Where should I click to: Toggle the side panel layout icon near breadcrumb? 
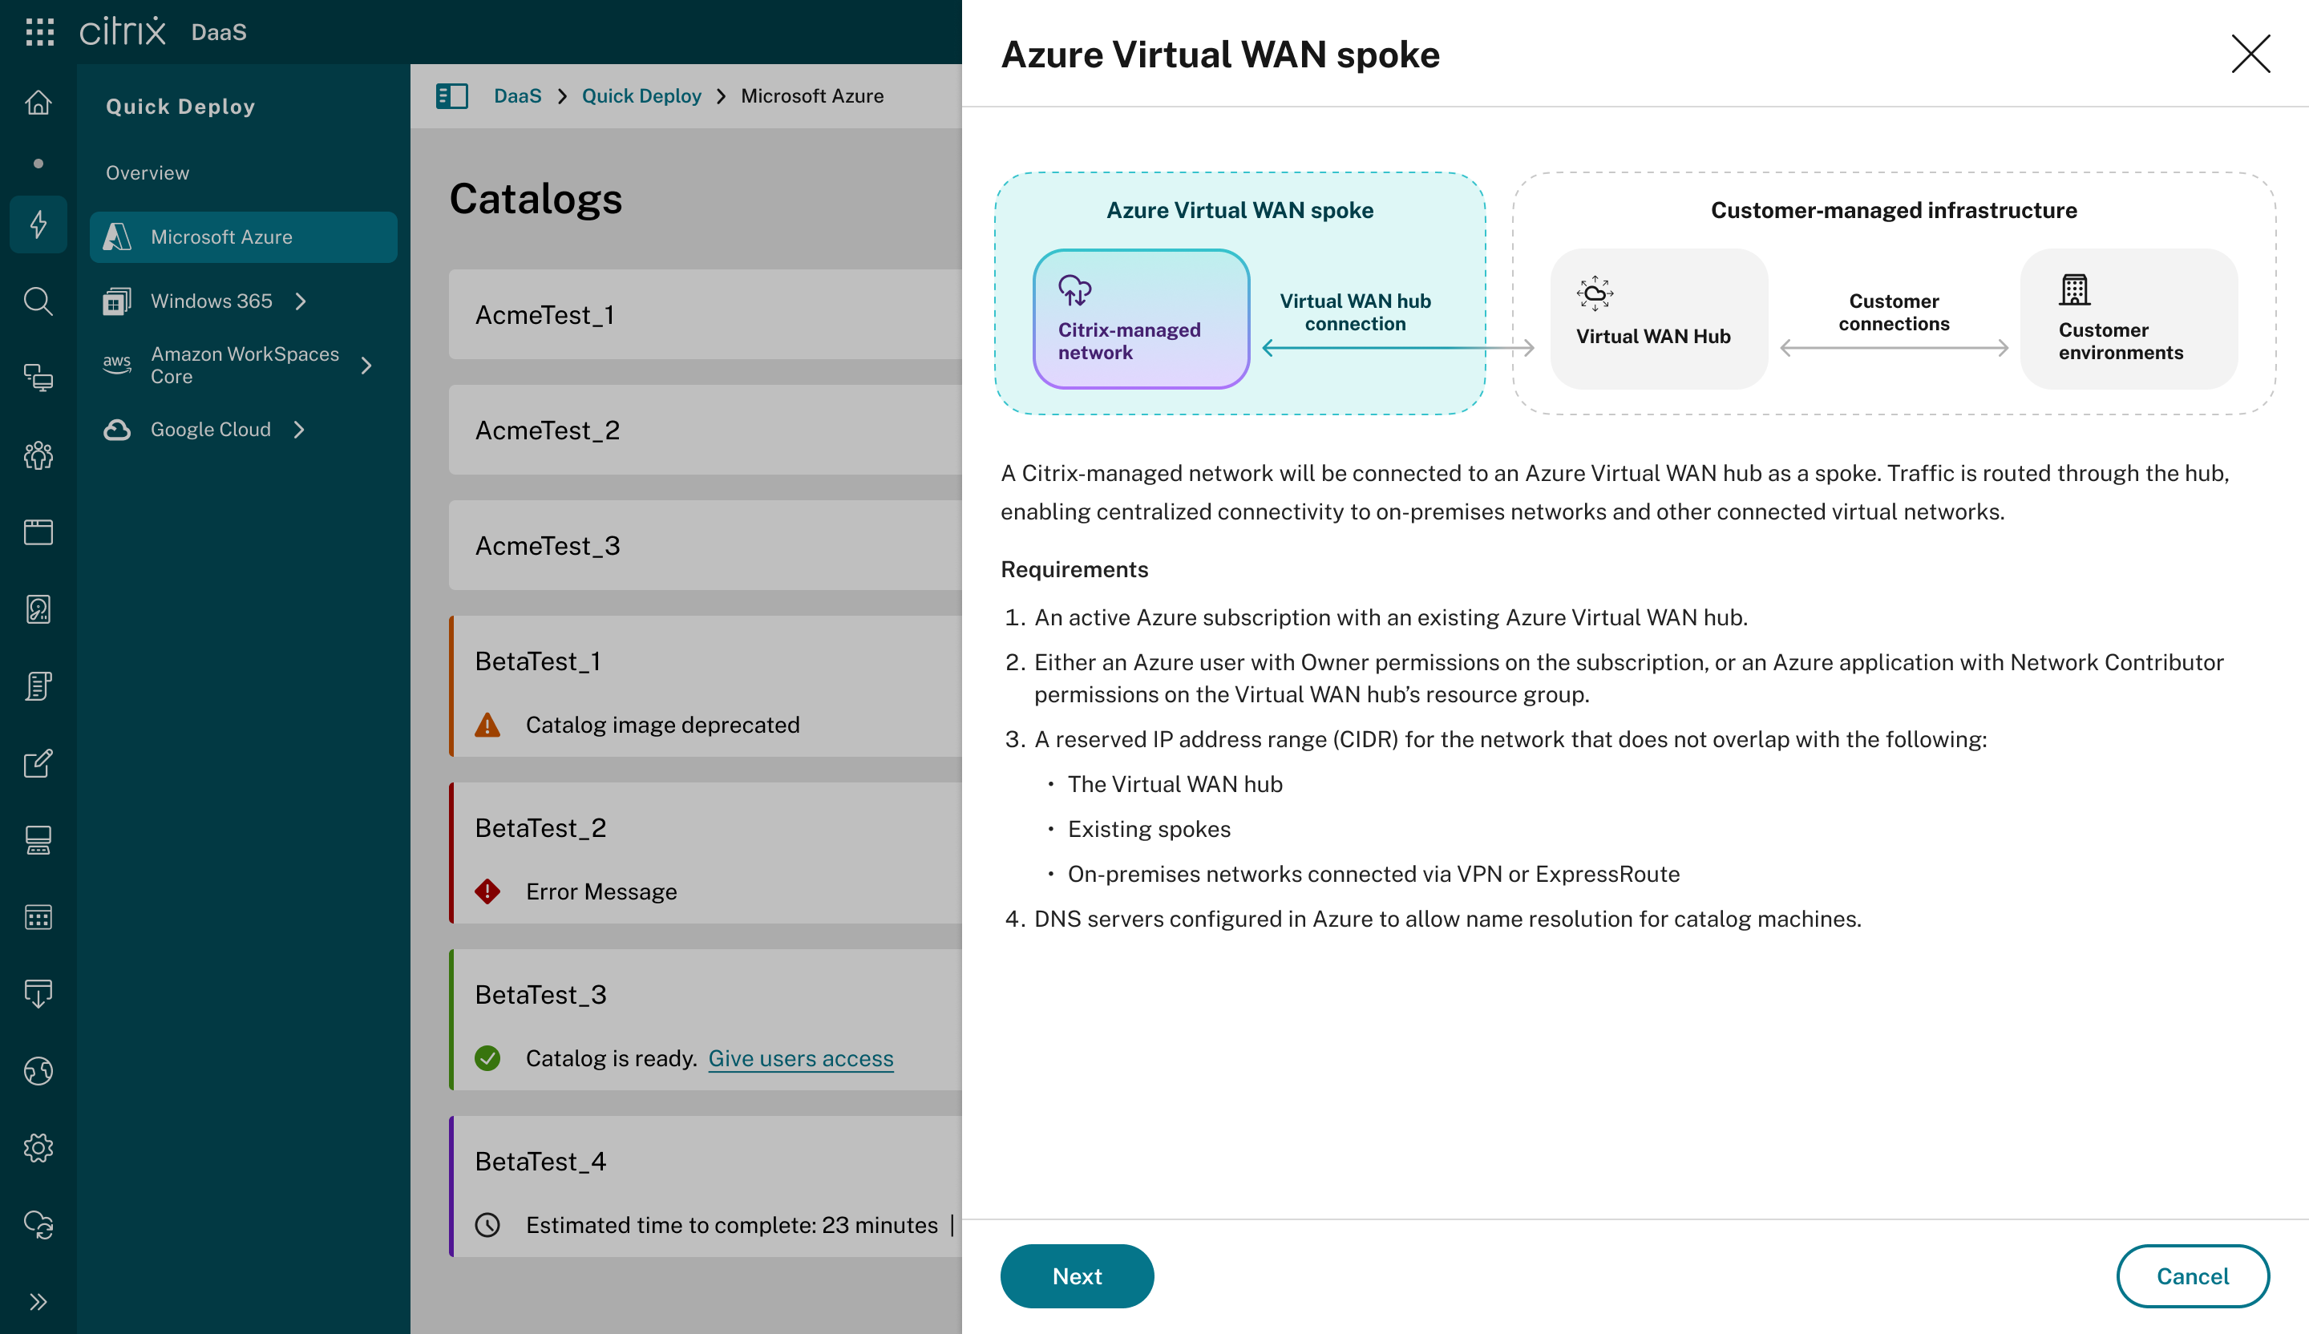click(x=451, y=95)
